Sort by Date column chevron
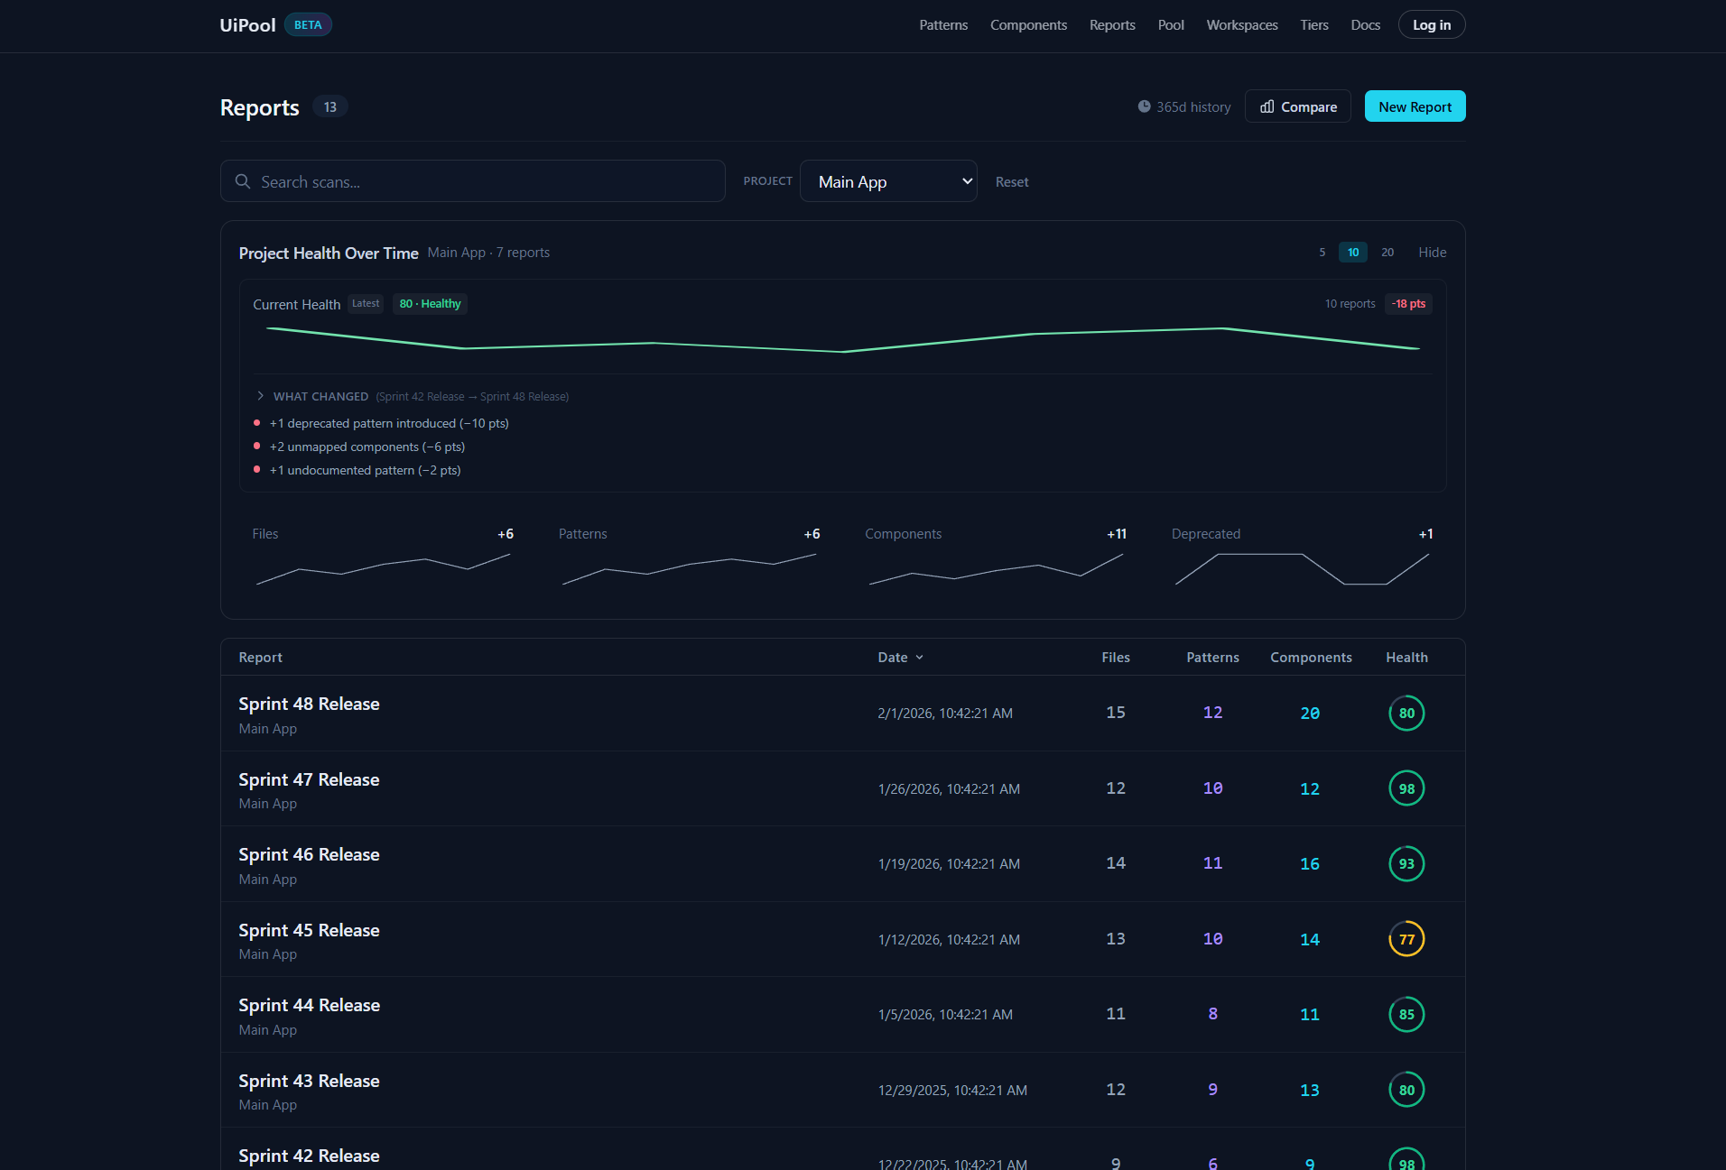This screenshot has height=1170, width=1726. [x=920, y=658]
